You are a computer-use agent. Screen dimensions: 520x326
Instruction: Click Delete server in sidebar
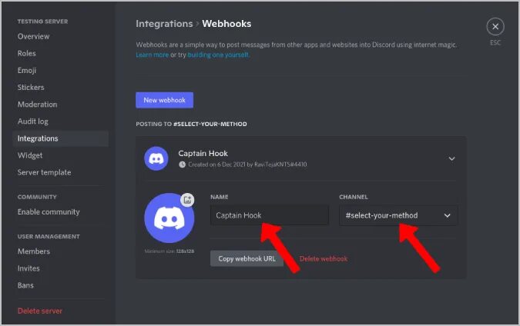point(40,311)
